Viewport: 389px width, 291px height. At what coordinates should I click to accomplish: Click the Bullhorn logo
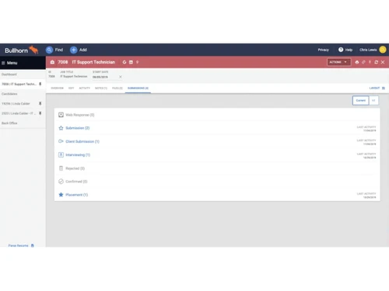pos(21,50)
